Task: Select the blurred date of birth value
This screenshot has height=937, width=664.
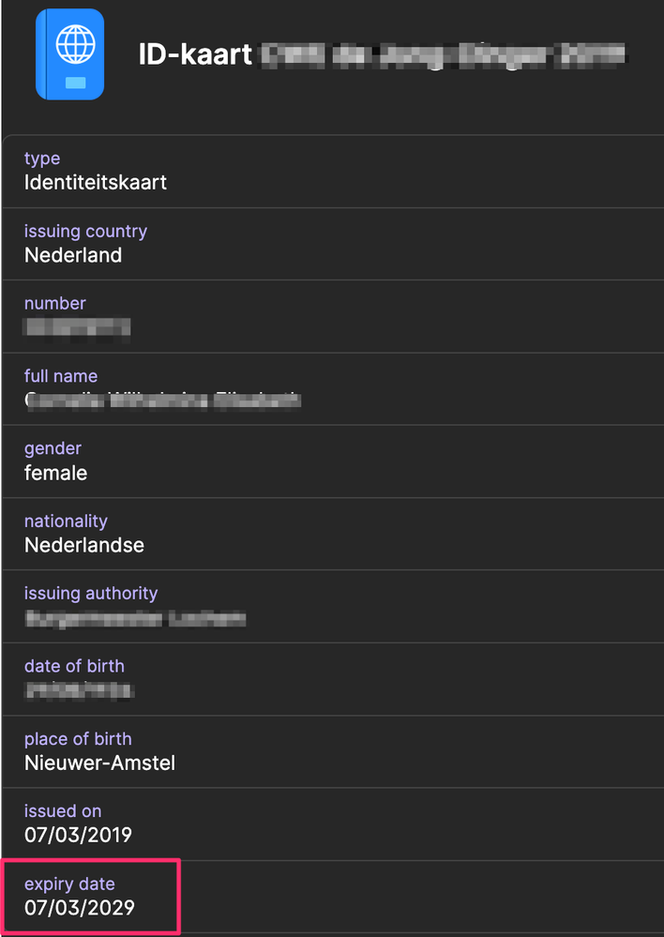Action: pyautogui.click(x=79, y=691)
